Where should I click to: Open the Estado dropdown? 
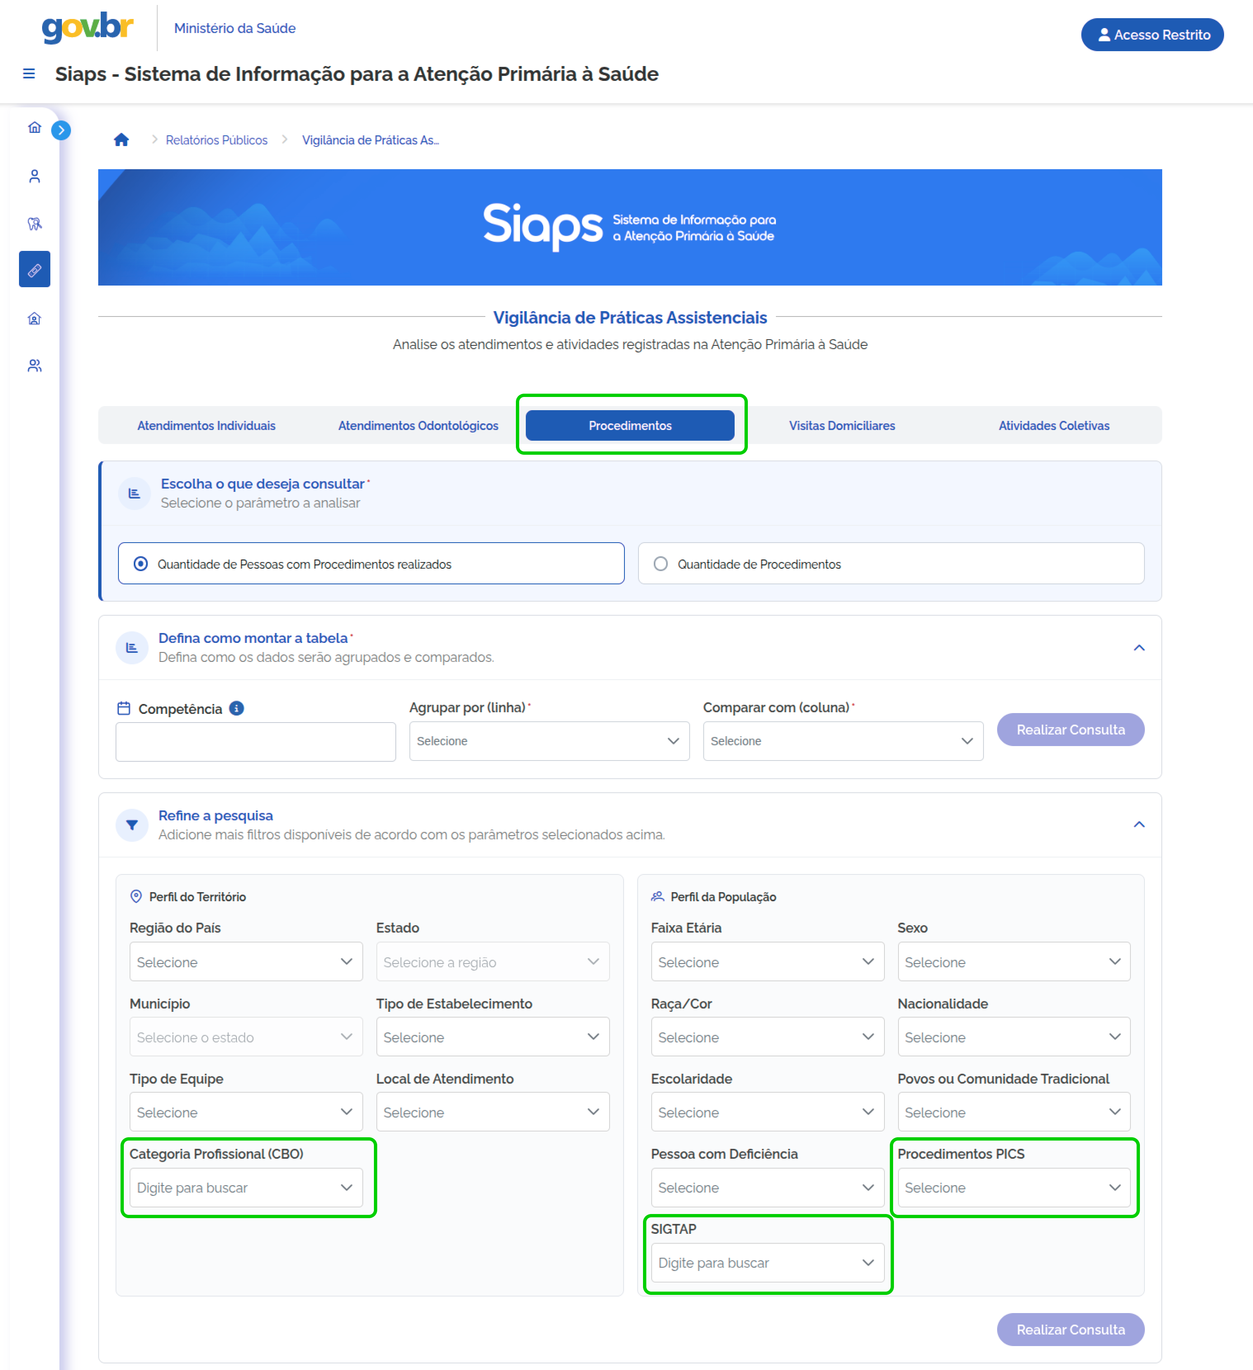(493, 961)
